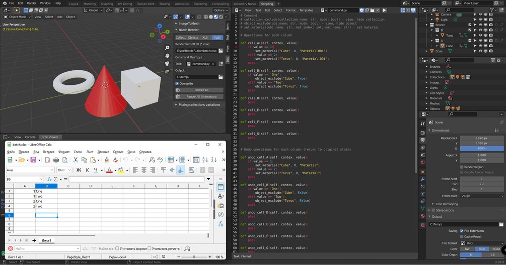Image resolution: width=506 pixels, height=265 pixels.
Task: Click the 3D viewport Y axis gizmo
Action: tap(168, 32)
